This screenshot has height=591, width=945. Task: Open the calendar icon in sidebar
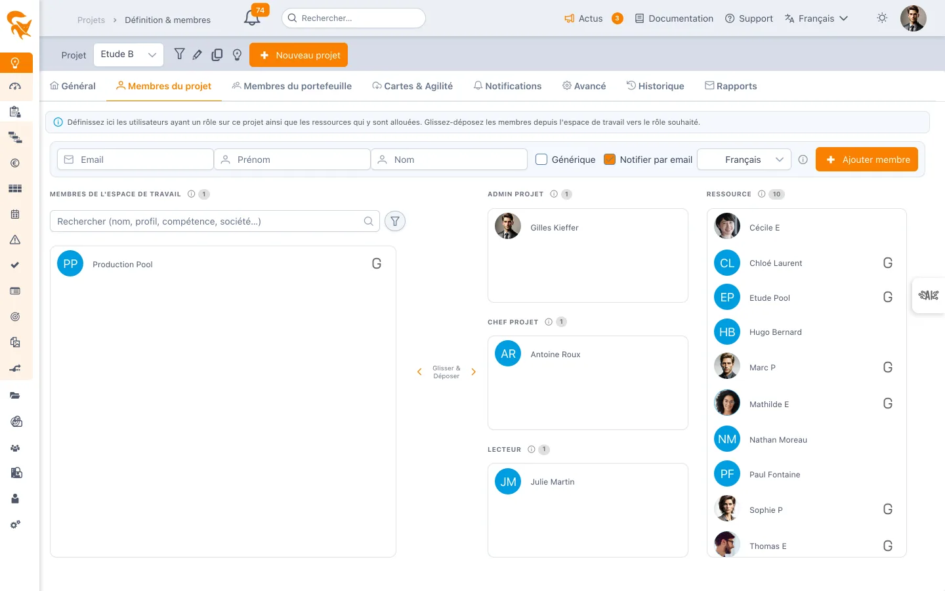click(15, 214)
